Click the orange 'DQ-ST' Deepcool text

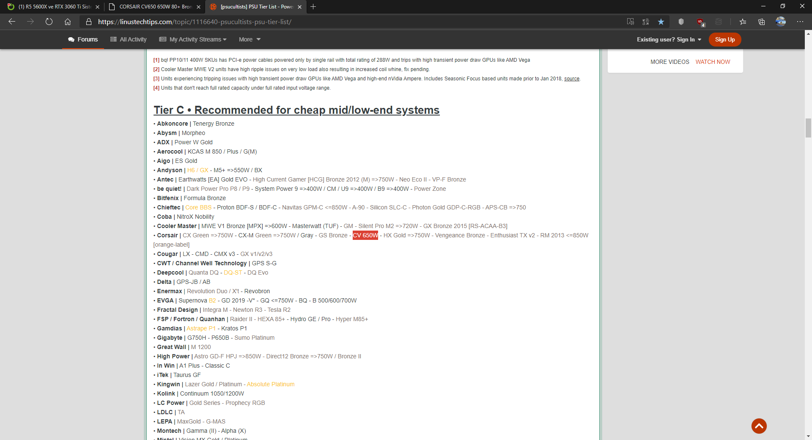(233, 272)
